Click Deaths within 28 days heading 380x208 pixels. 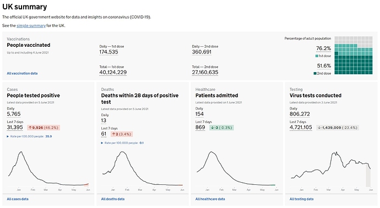(x=139, y=98)
